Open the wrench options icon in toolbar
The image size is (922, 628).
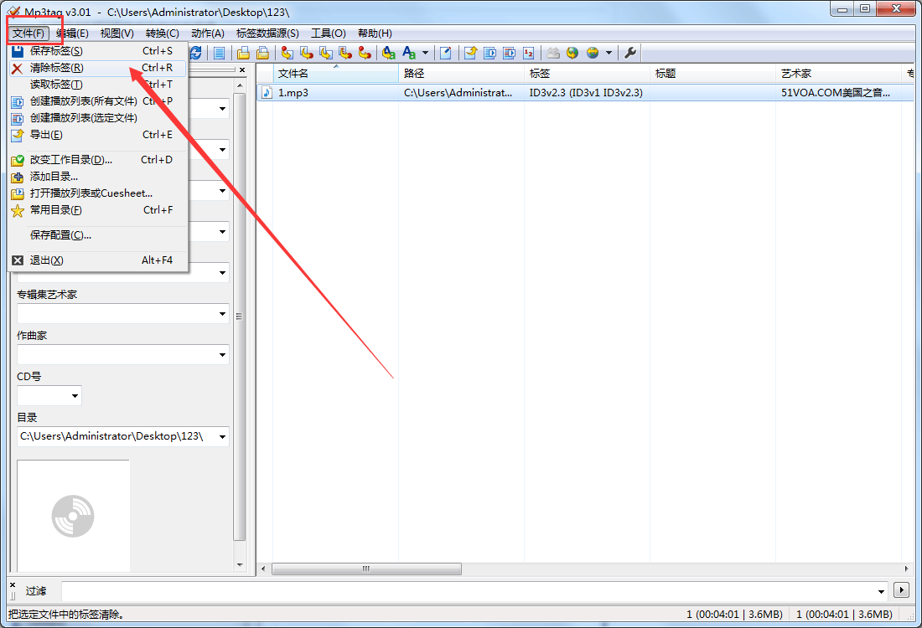coord(631,53)
